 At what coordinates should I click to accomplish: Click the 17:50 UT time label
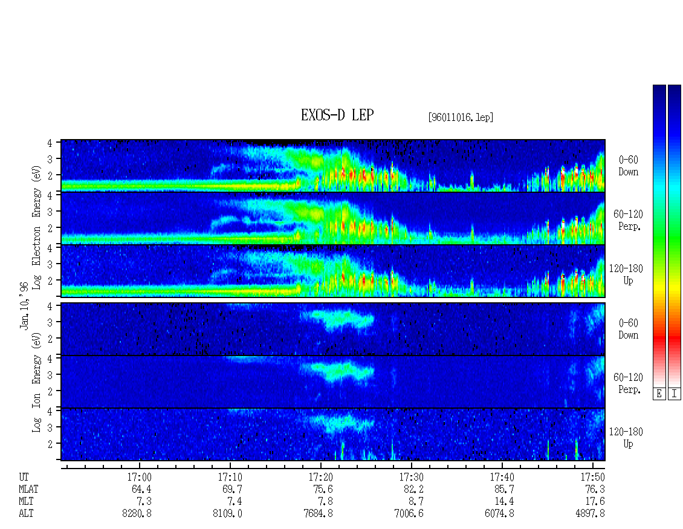tap(592, 477)
